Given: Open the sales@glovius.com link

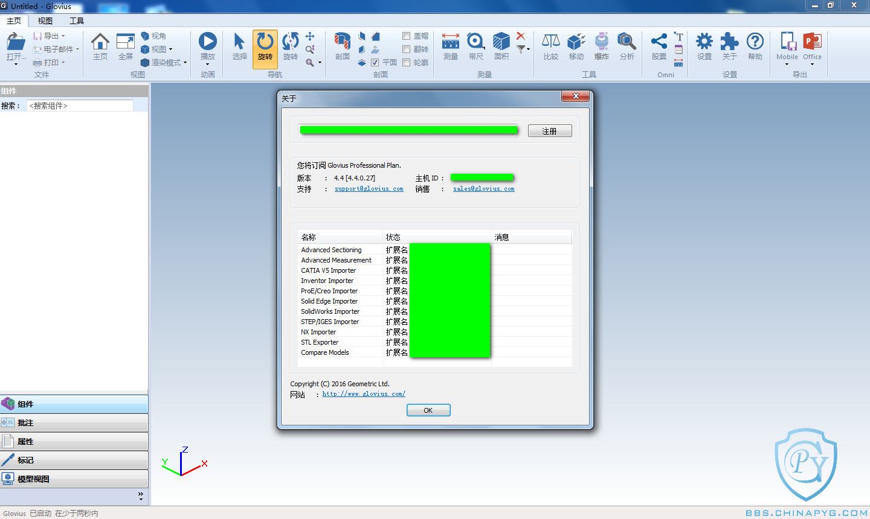Looking at the screenshot, I should (484, 189).
